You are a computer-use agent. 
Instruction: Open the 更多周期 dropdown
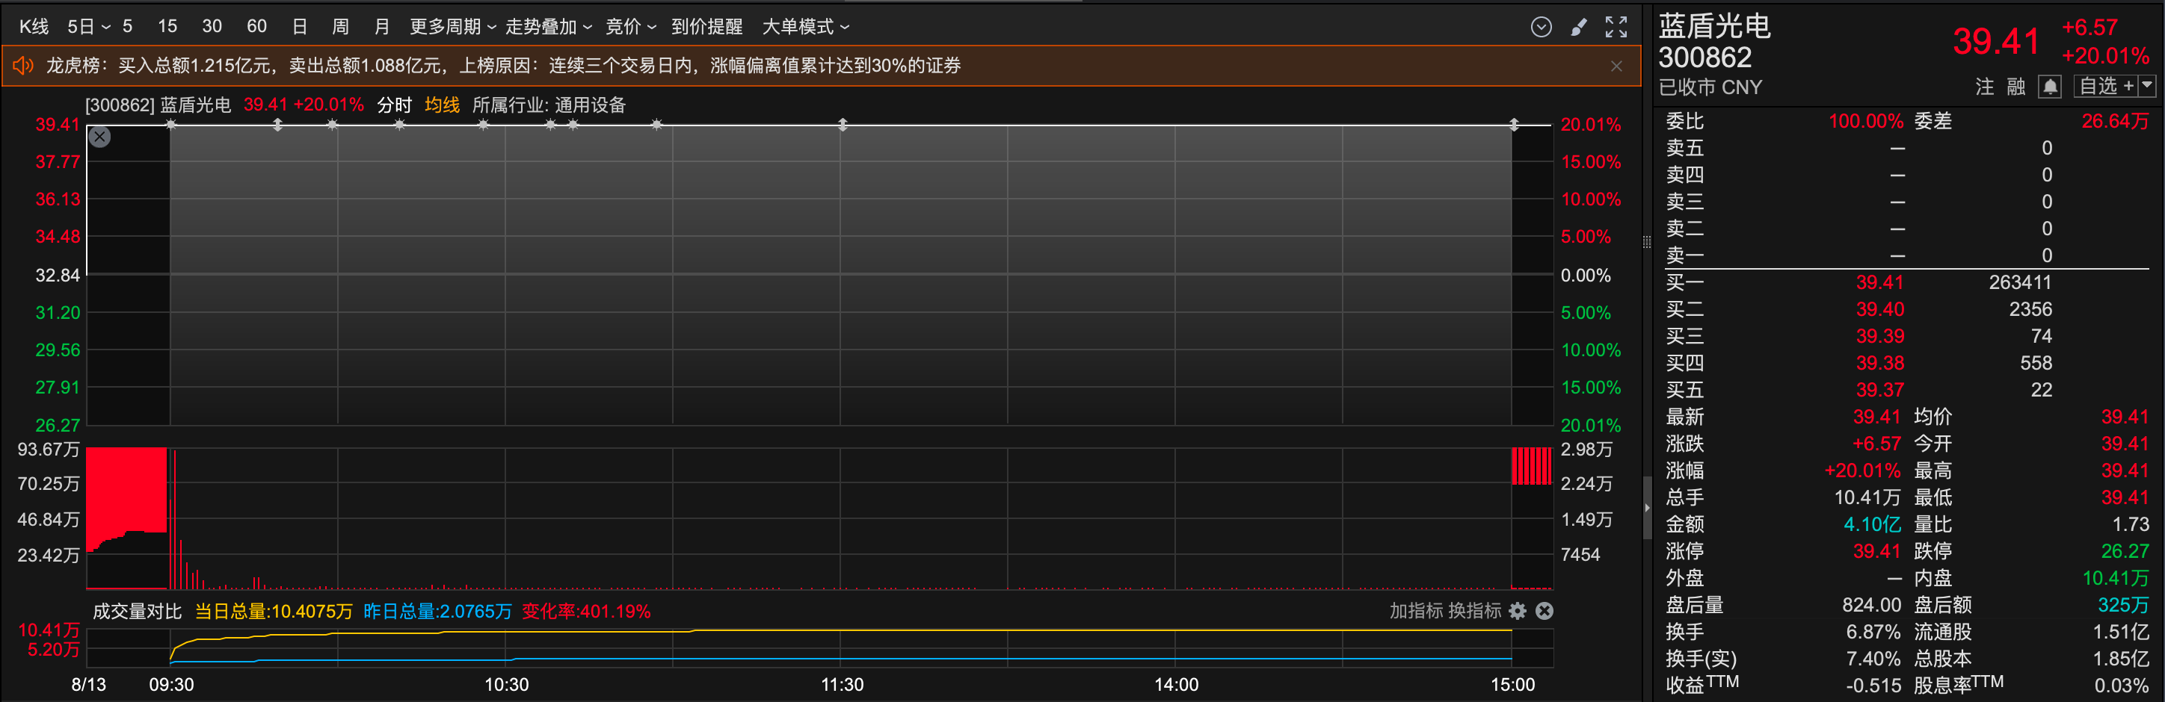click(x=452, y=27)
